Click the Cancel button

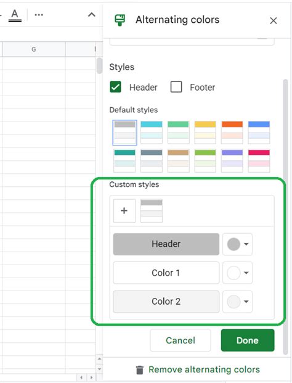(x=180, y=340)
